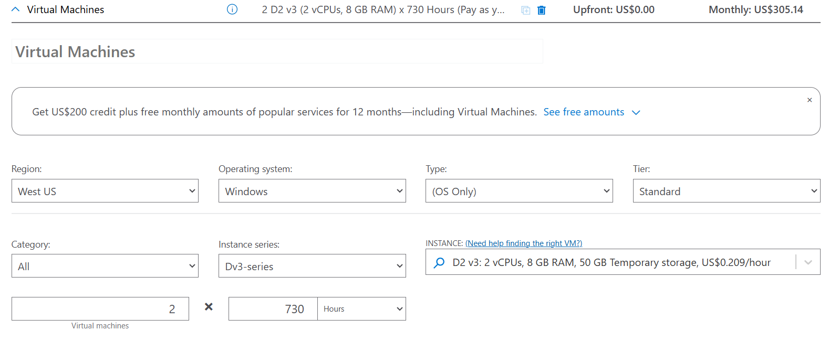
Task: Change the Operating system from Windows
Action: (x=312, y=191)
